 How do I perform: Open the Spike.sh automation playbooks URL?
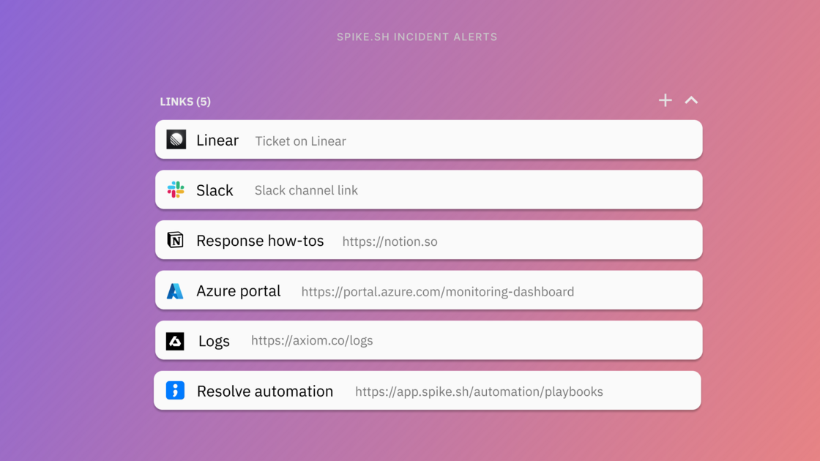tap(480, 391)
